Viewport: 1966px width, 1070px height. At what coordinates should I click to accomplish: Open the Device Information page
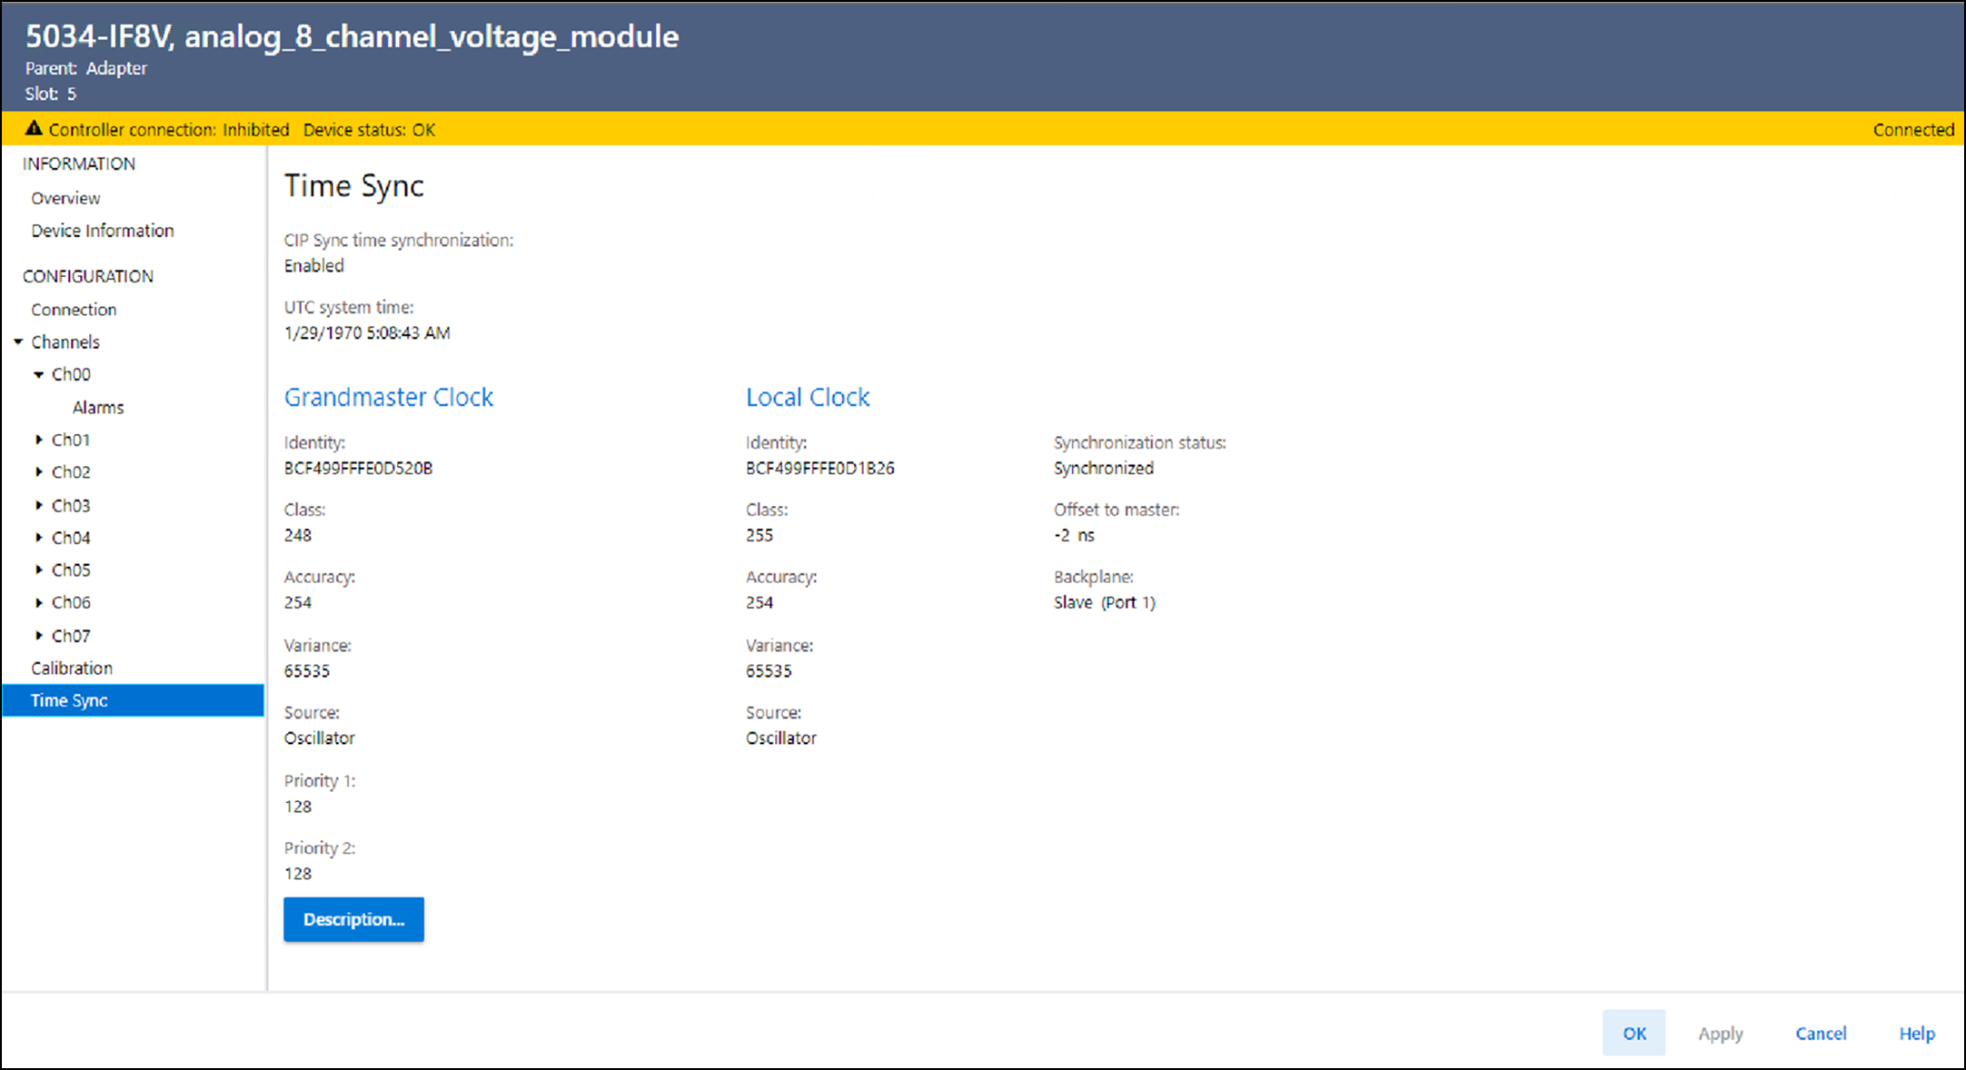102,231
